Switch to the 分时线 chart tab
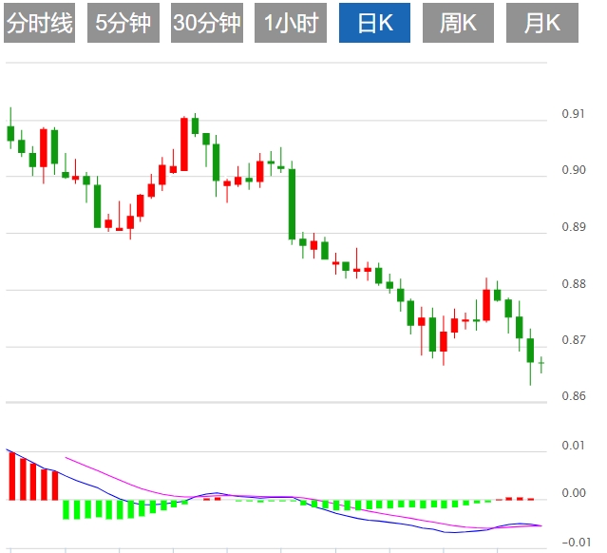Screen dimensions: 607x553 [x=39, y=23]
